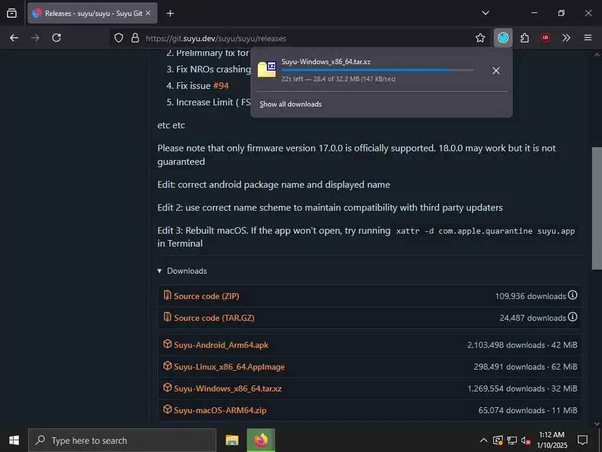Click the tar.xz file icon in downloads panel
The width and height of the screenshot is (602, 452).
click(x=267, y=69)
